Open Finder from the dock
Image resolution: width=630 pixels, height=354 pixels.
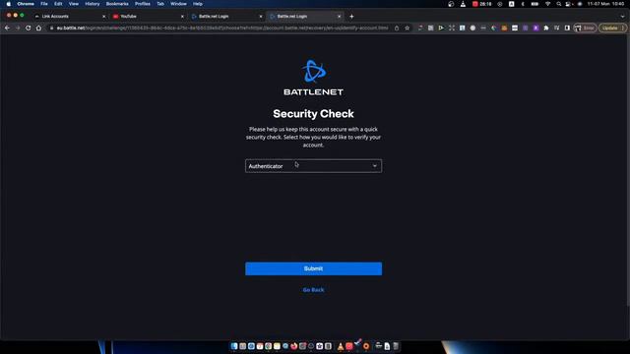(234, 346)
